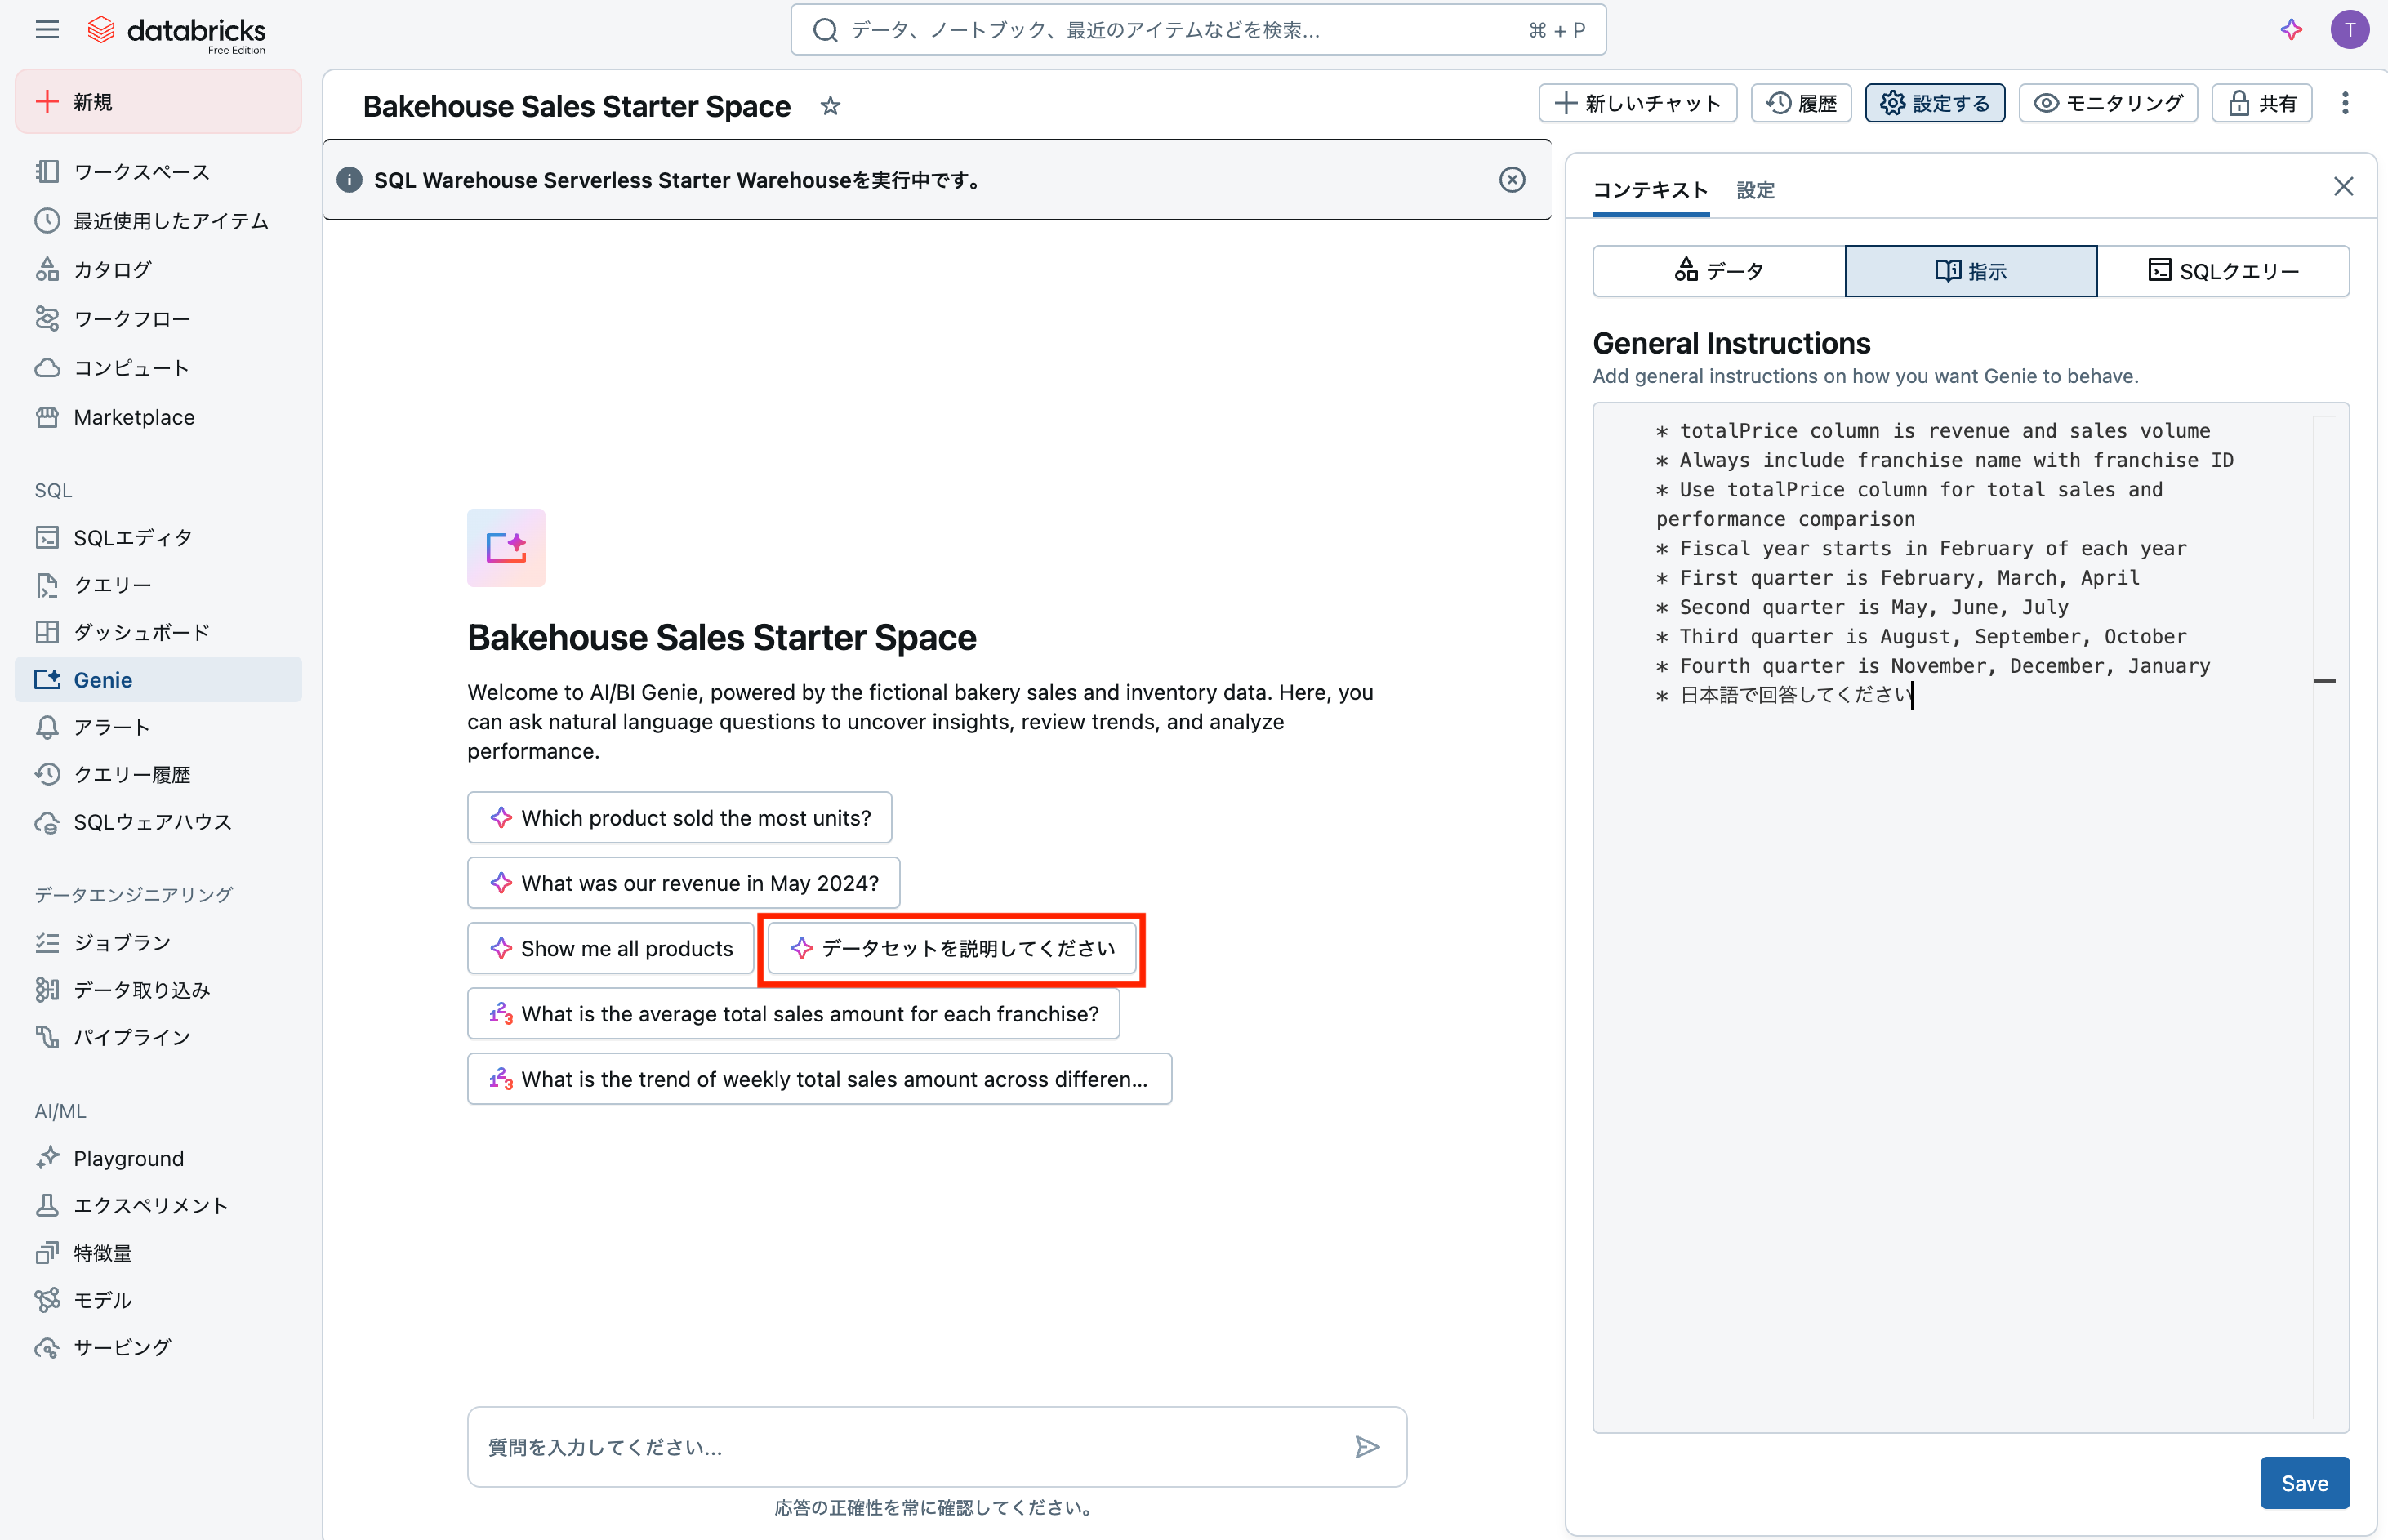
Task: Open ダッシュボード in the sidebar
Action: (158, 632)
